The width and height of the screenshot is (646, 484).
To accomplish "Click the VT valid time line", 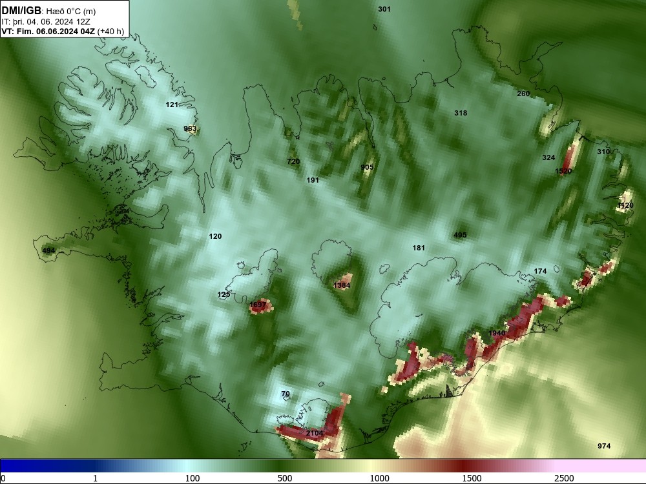I will (x=63, y=31).
